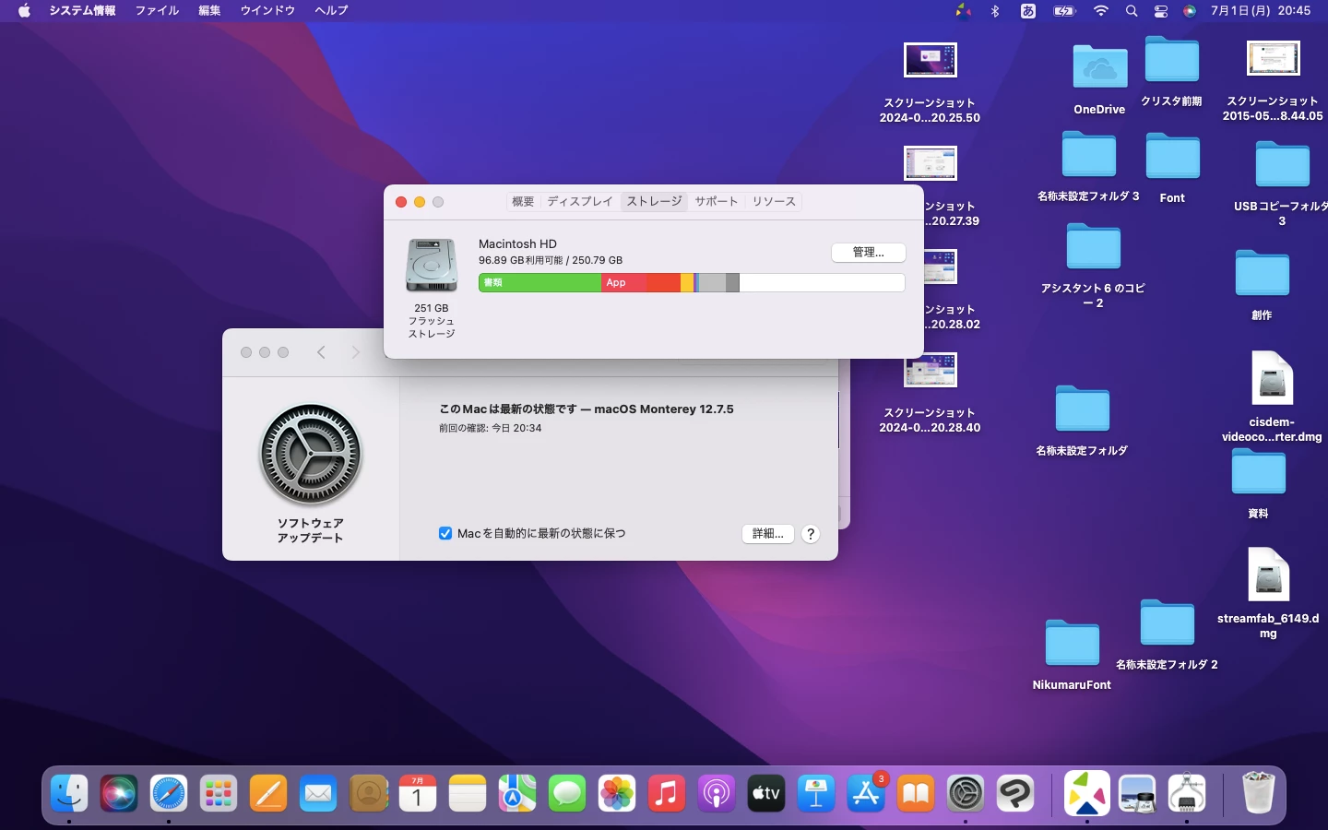
Task: Open App Store in the Dock
Action: (866, 793)
